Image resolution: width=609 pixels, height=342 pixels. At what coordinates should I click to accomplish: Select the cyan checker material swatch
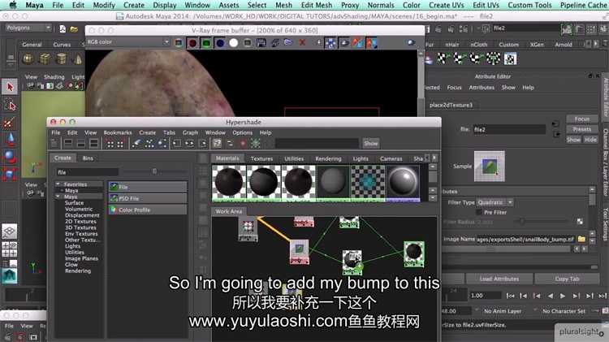coord(368,182)
